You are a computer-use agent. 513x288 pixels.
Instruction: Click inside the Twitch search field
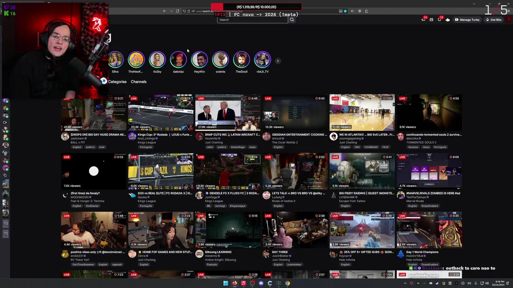click(252, 20)
